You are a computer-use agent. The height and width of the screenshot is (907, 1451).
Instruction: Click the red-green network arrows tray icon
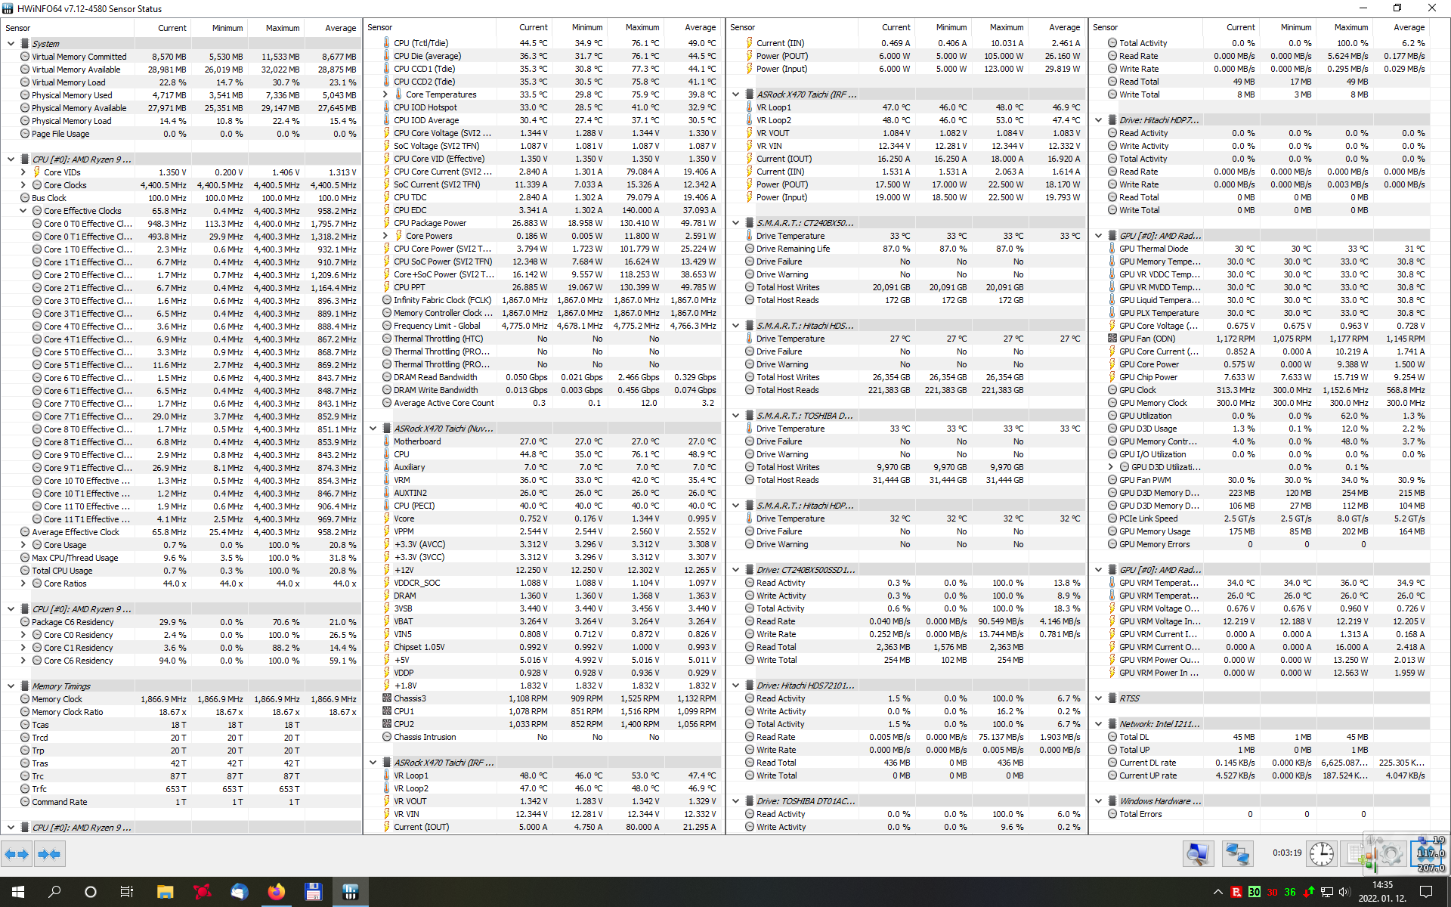(x=1309, y=893)
